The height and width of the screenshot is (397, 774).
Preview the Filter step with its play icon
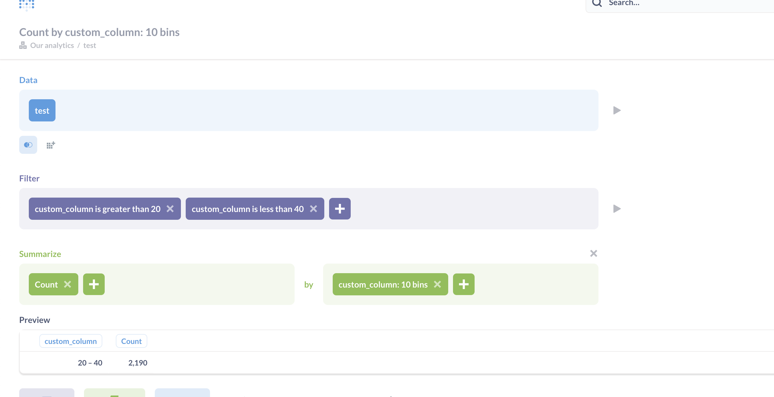[617, 208]
